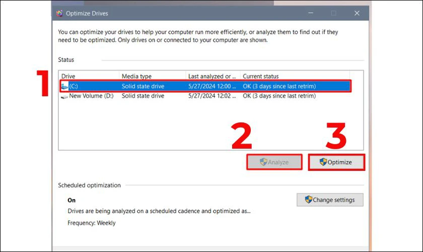Click the Drives are being analyzed description
This screenshot has width=423, height=252.
[159, 211]
